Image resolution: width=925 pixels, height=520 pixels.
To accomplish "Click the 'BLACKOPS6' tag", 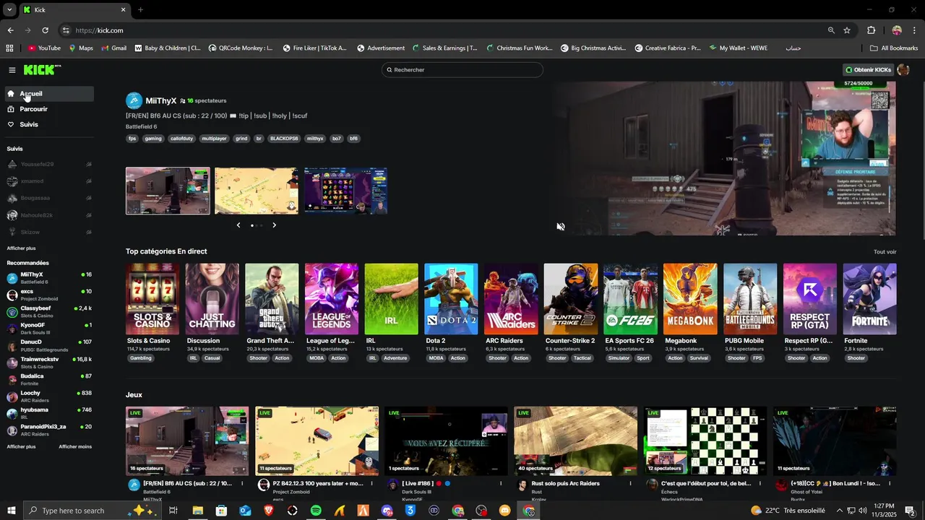I will pos(284,139).
